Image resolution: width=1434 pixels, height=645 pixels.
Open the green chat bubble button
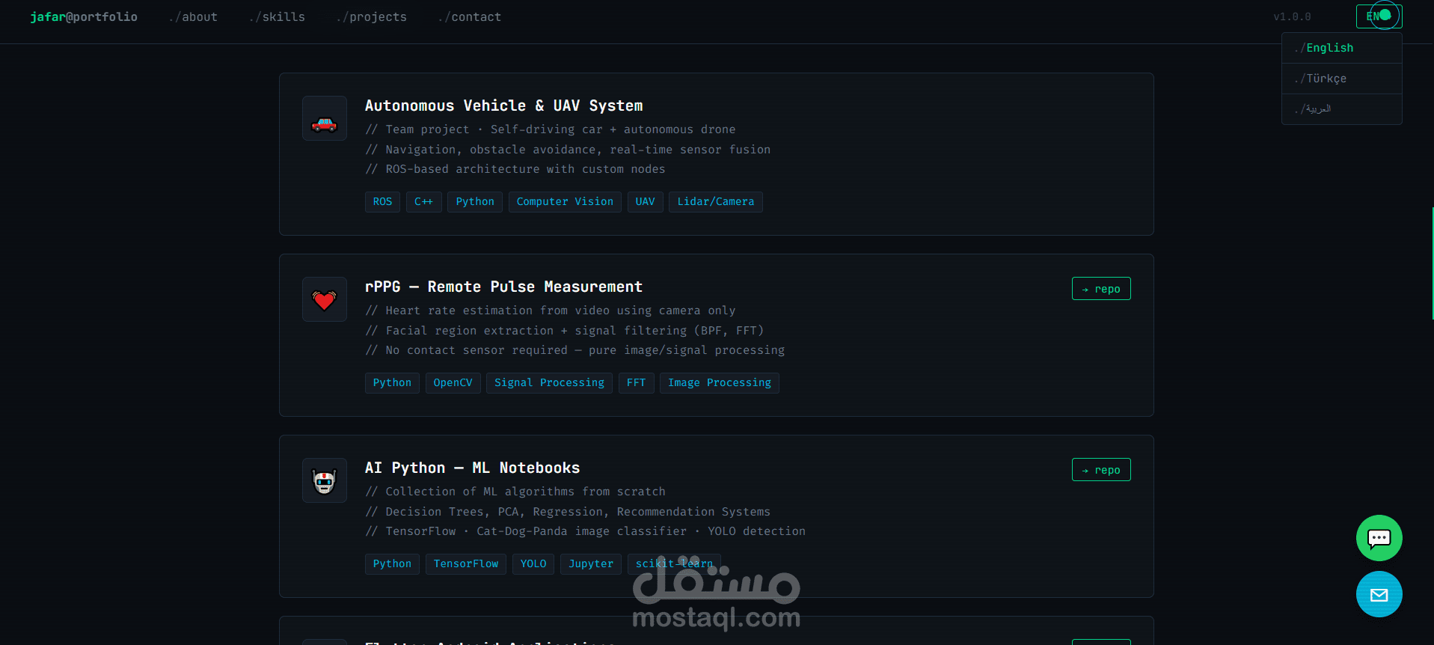[1379, 538]
